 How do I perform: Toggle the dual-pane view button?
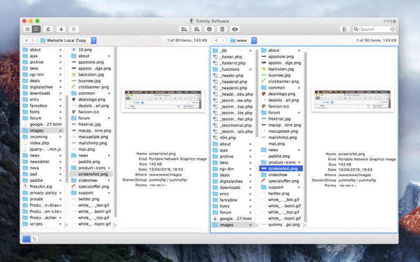(x=27, y=238)
